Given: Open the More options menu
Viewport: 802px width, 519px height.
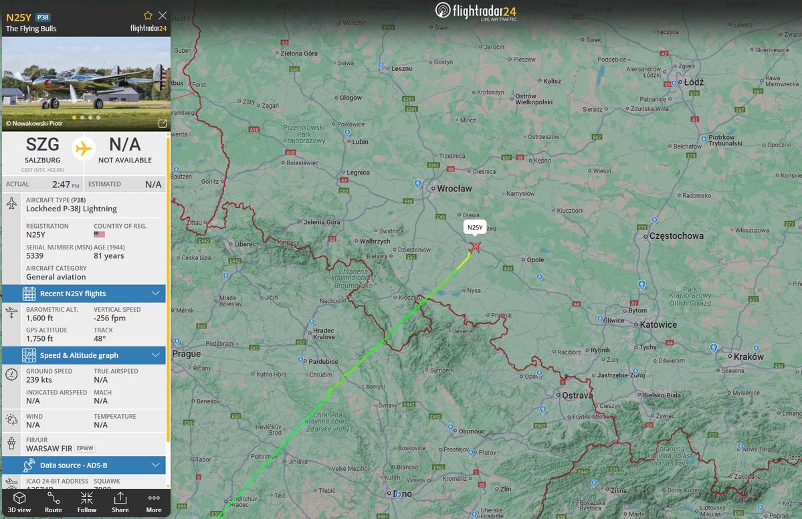Looking at the screenshot, I should (154, 503).
